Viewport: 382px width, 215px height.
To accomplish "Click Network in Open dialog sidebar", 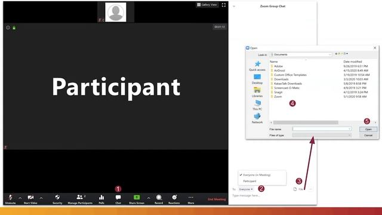I will 257,118.
